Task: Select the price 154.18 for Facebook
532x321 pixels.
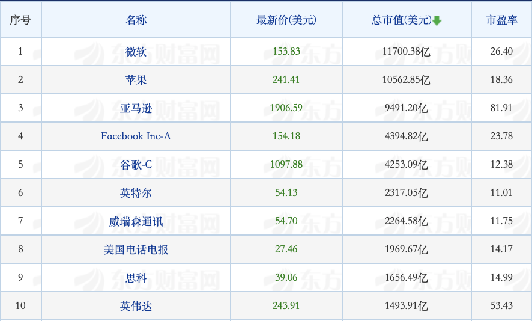Action: [x=286, y=136]
